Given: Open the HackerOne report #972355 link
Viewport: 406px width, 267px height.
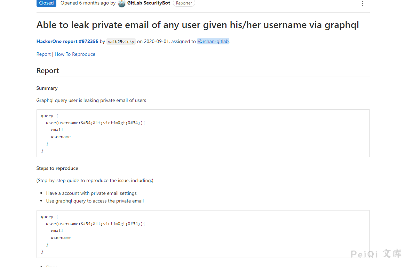Looking at the screenshot, I should pos(67,41).
